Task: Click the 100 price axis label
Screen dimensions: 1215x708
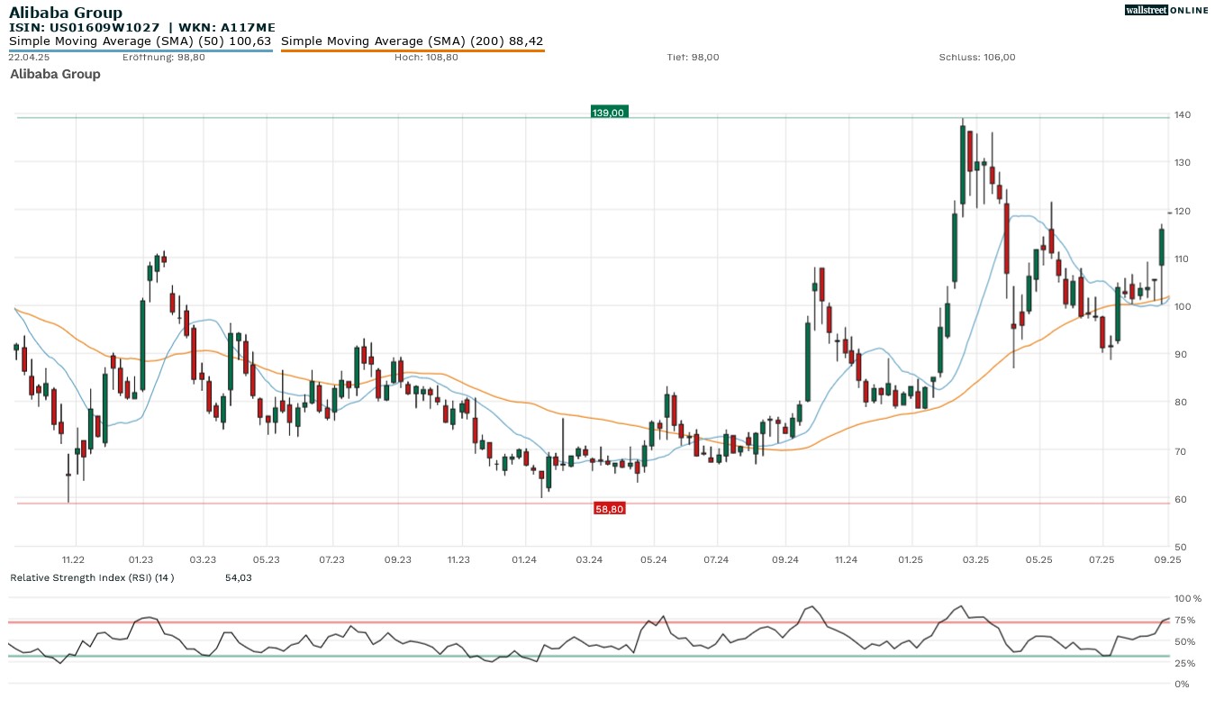Action: pos(1183,307)
